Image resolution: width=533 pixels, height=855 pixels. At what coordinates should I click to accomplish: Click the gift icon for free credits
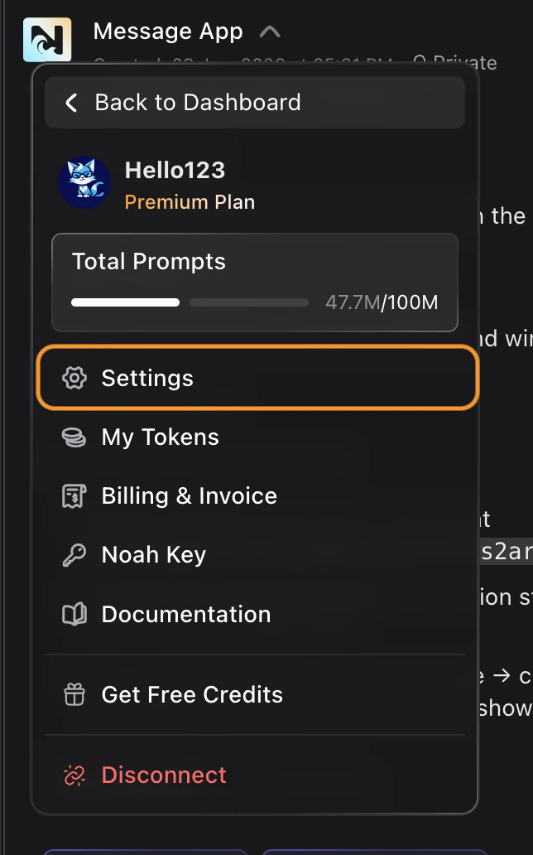pos(74,694)
